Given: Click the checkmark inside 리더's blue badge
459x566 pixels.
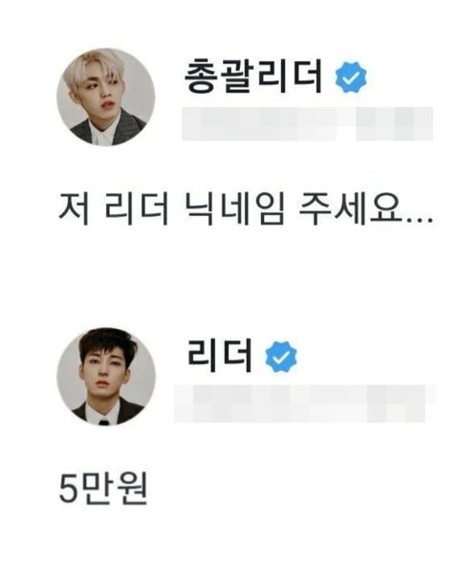Looking at the screenshot, I should (x=280, y=357).
